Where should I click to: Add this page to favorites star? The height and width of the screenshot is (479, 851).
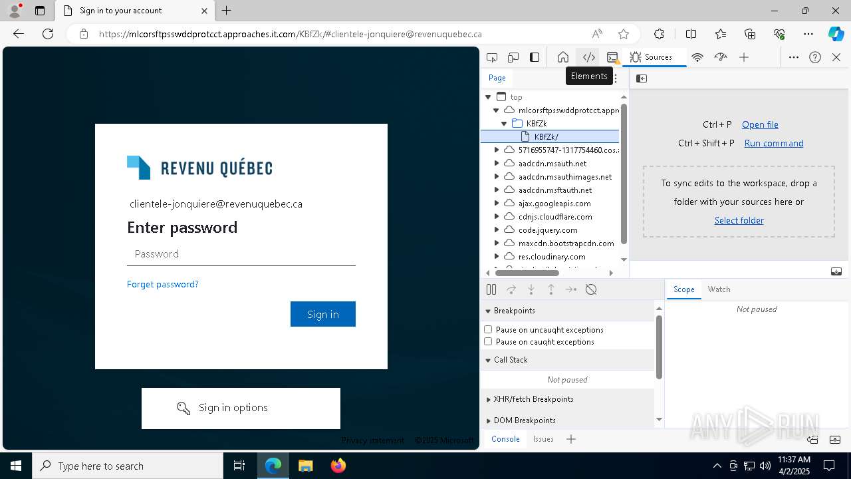click(624, 34)
